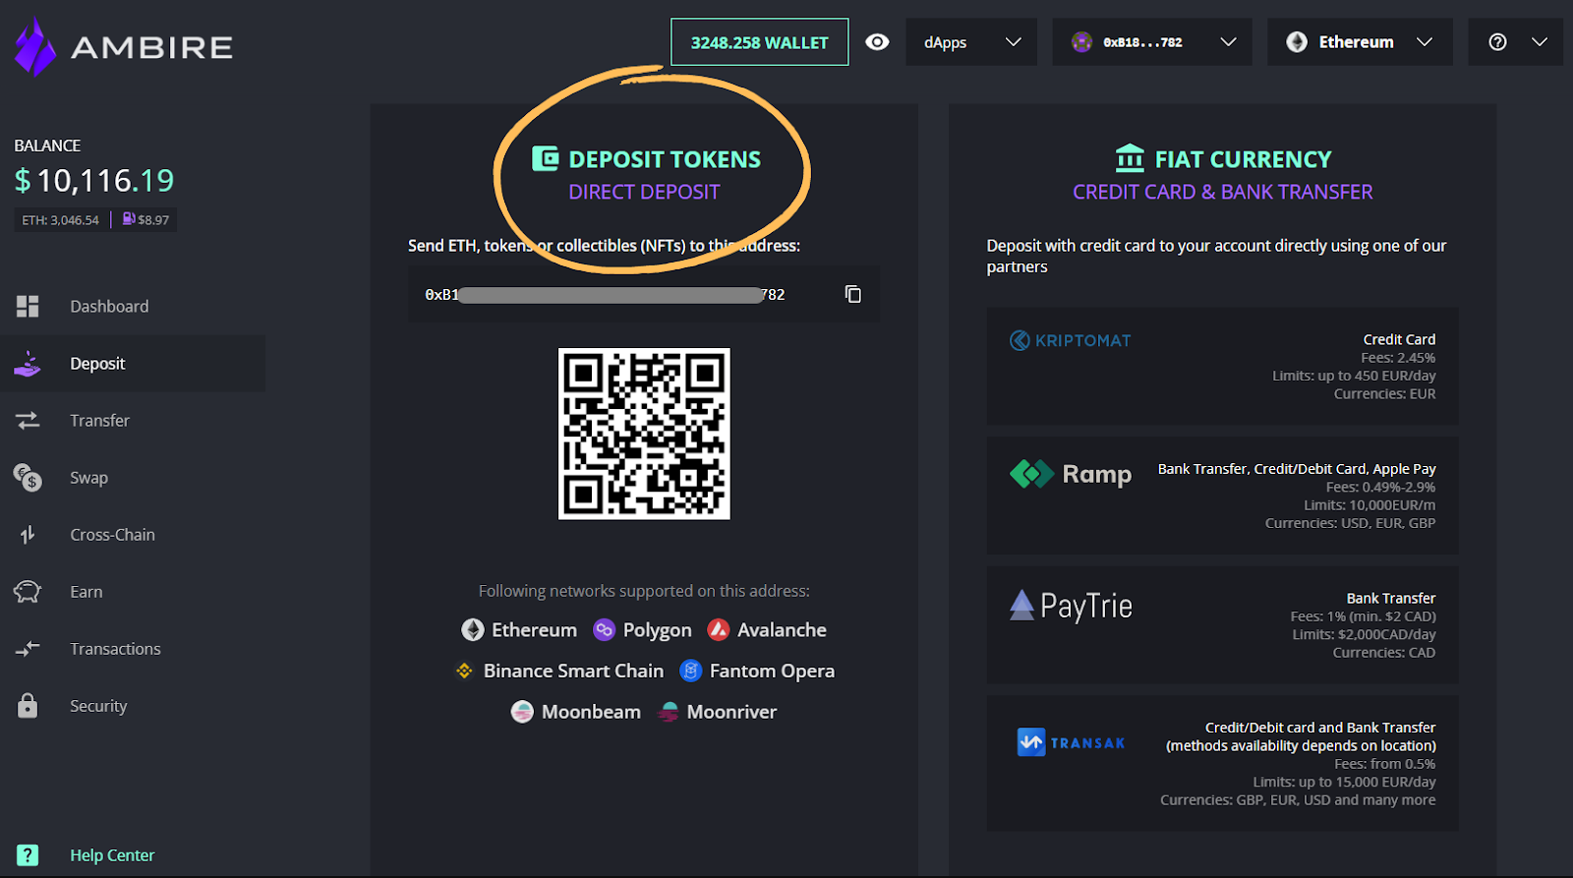The image size is (1573, 878).
Task: Click the Kriptomat logo
Action: [x=1070, y=340]
